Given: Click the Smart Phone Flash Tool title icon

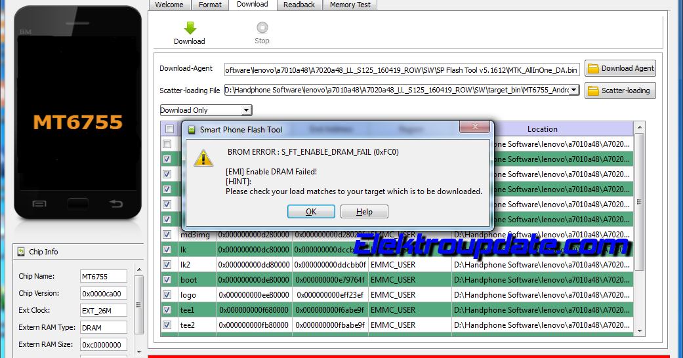Looking at the screenshot, I should [191, 130].
